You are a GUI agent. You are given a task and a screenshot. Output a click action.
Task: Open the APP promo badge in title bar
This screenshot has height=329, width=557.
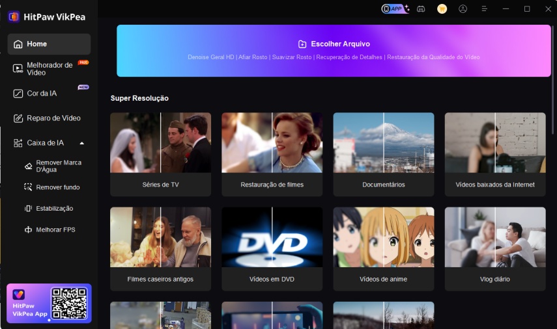[395, 9]
